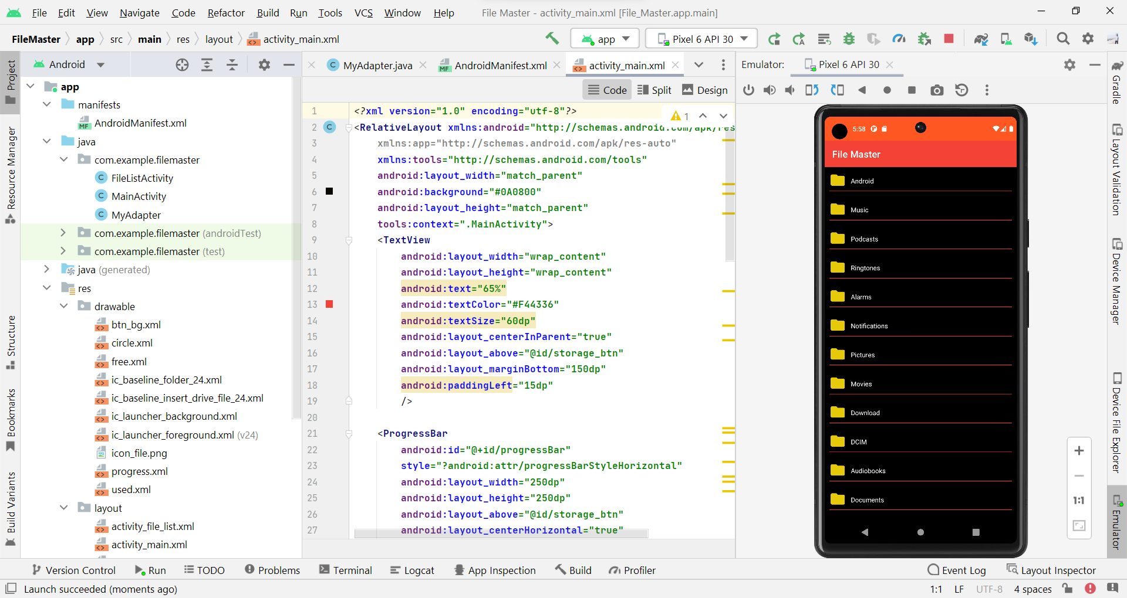
Task: Switch to AndroidManifest.xml editor tab
Action: 500,65
